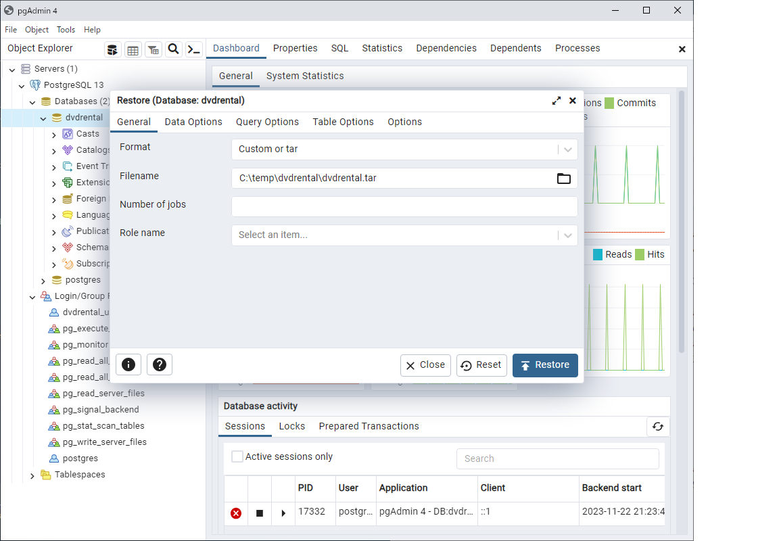Expand session 17332 row details arrow

283,513
